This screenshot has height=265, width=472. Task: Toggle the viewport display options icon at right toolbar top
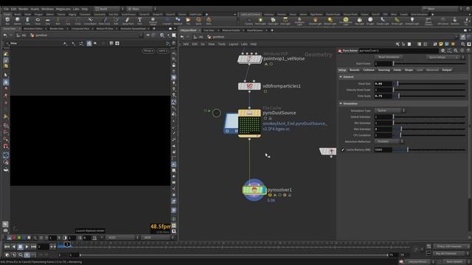pyautogui.click(x=174, y=54)
